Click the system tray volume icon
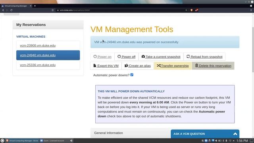 (x=216, y=141)
